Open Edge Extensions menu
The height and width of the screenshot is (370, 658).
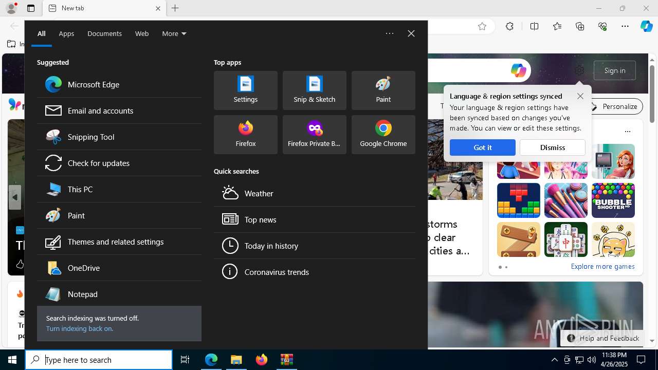(x=509, y=26)
